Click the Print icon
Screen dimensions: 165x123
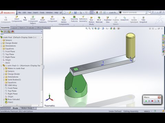tap(81, 13)
